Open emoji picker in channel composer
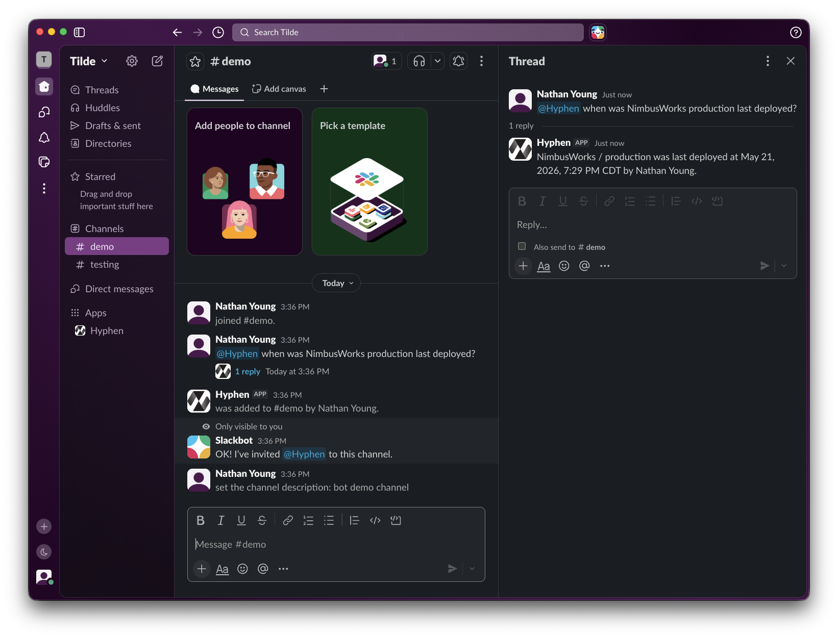Viewport: 838px width, 638px height. click(x=242, y=569)
